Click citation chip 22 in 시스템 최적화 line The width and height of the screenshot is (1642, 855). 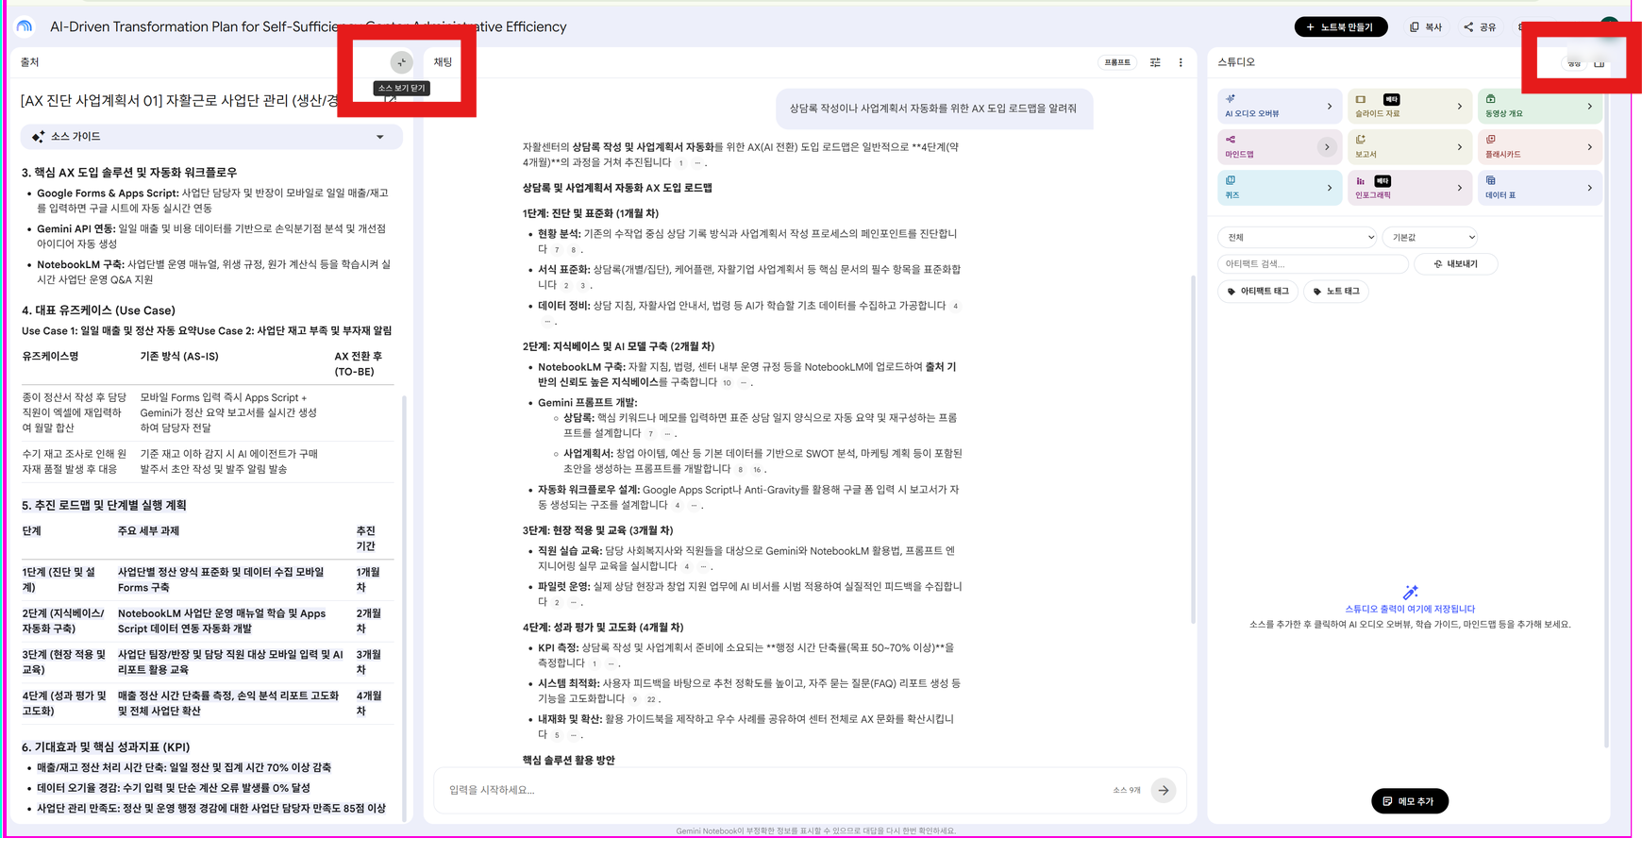tap(651, 699)
